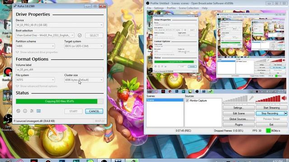The height and width of the screenshot is (162, 289).
Task: Open the Partition scheme MBR dropdown
Action: pos(35,46)
